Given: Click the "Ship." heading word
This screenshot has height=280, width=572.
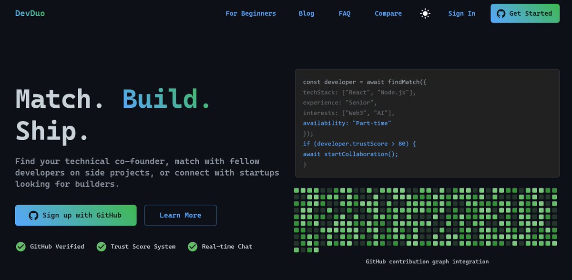Looking at the screenshot, I should pos(52,130).
